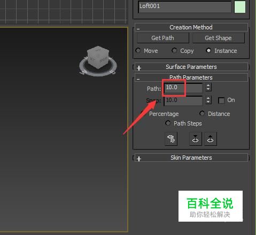Select the Distance radio button
Screen dimensions: 256x235
tap(202, 113)
